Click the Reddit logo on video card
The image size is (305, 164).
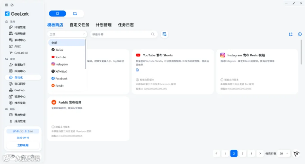click(x=54, y=103)
